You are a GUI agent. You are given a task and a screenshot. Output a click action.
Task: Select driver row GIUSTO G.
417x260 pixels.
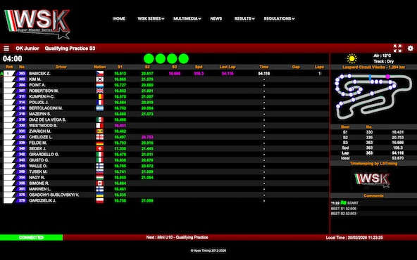pyautogui.click(x=165, y=160)
